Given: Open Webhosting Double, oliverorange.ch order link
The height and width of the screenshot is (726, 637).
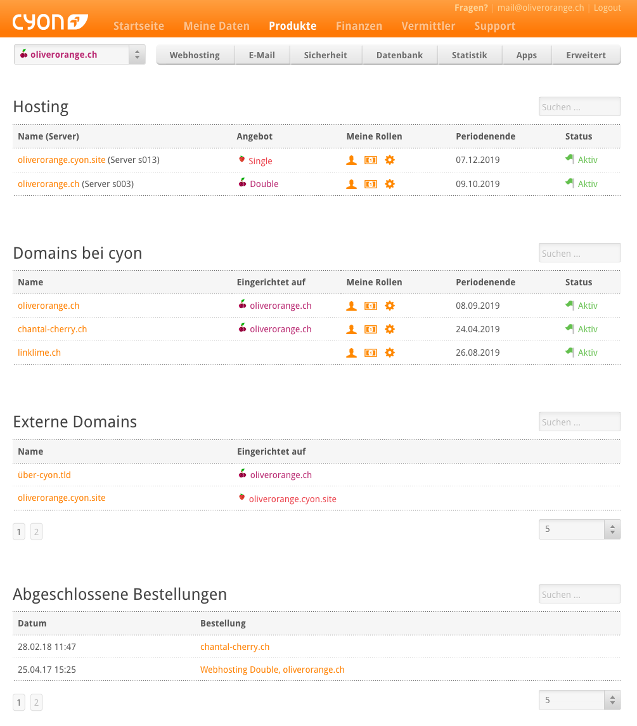Looking at the screenshot, I should coord(272,670).
